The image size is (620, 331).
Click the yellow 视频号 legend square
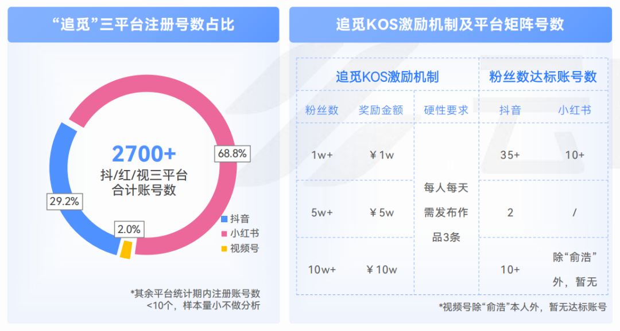pos(224,249)
